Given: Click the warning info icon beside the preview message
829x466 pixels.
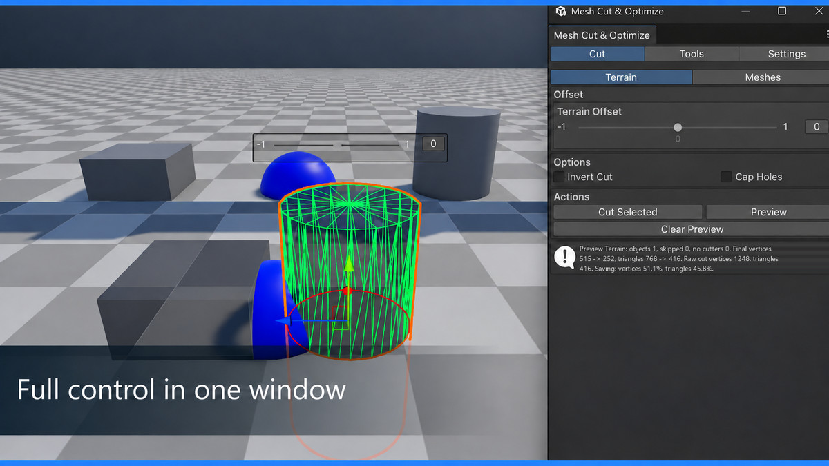Looking at the screenshot, I should 565,257.
